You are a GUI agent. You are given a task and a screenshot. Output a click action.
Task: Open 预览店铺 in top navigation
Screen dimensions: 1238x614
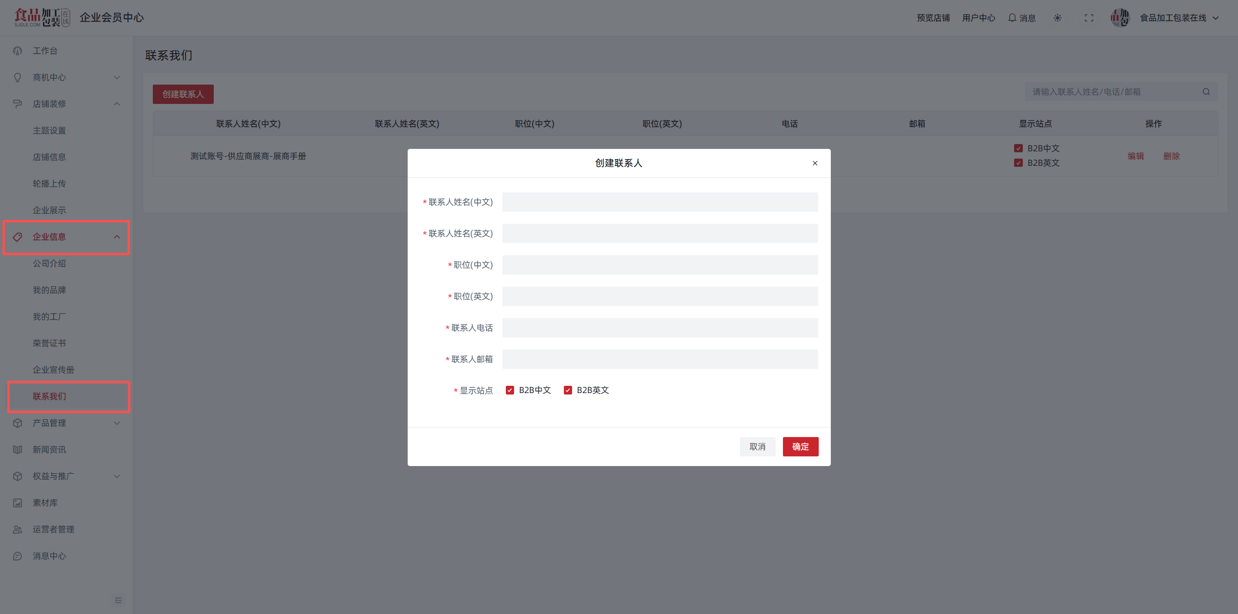(x=933, y=18)
